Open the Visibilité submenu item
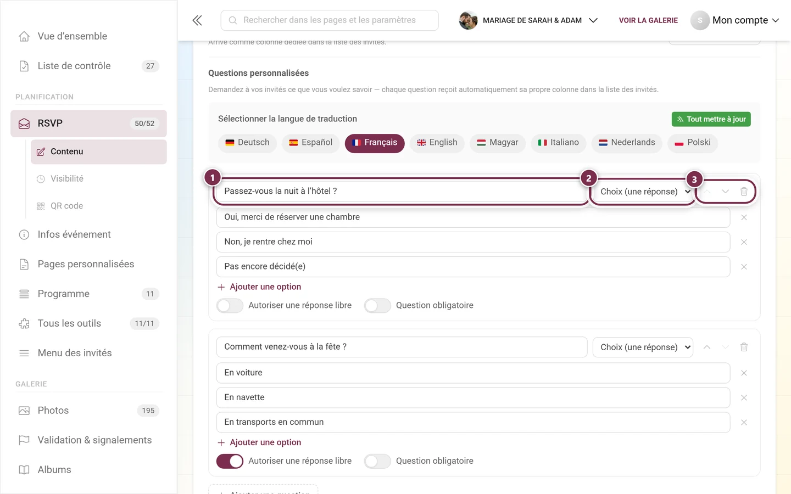Viewport: 791px width, 494px height. point(99,179)
